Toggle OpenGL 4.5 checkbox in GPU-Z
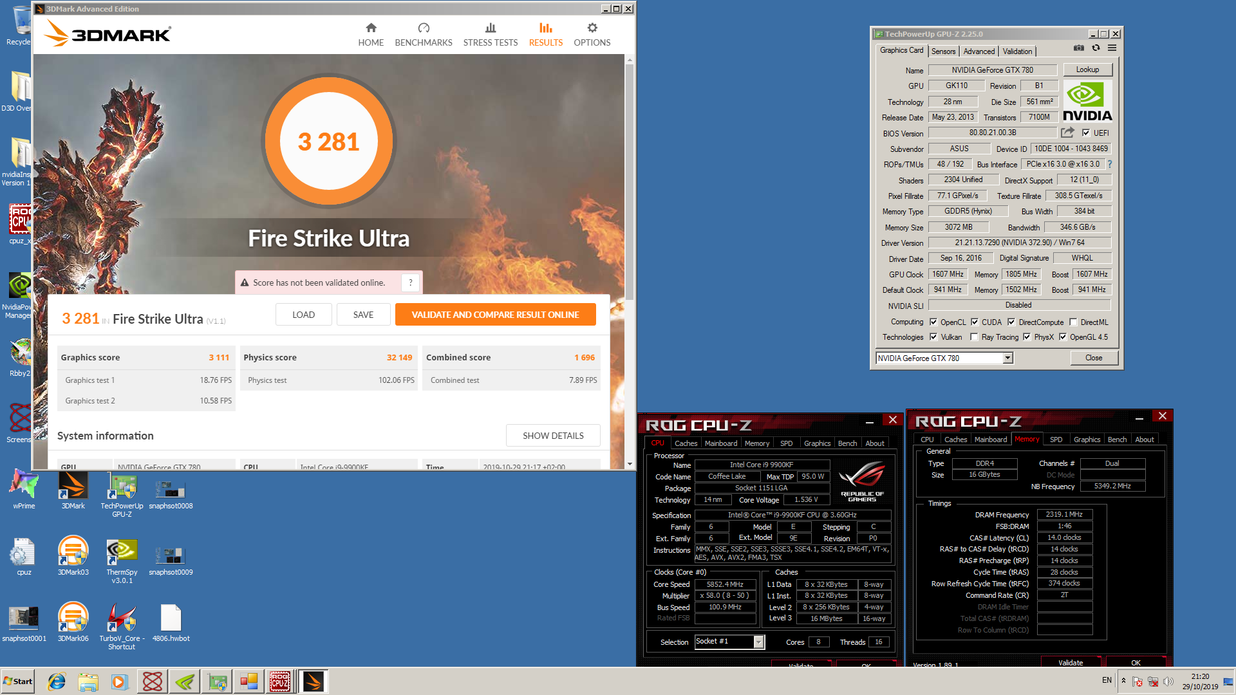This screenshot has height=695, width=1236. coord(1063,337)
